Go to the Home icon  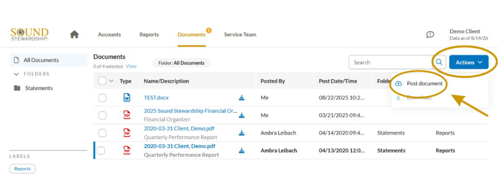click(x=74, y=34)
